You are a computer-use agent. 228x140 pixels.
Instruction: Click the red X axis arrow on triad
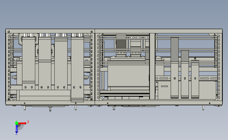[22, 123]
